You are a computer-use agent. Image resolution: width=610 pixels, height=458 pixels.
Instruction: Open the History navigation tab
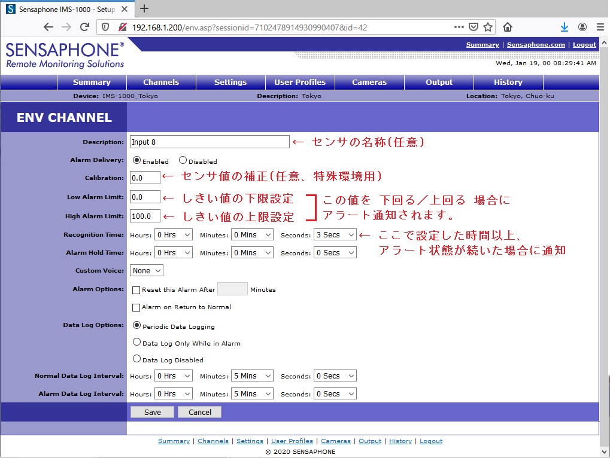tap(508, 82)
